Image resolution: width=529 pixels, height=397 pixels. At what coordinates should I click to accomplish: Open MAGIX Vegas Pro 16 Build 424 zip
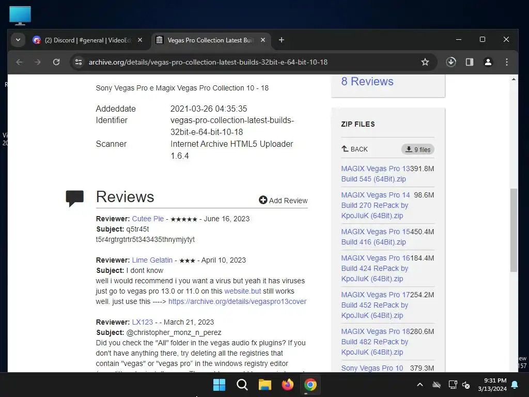pos(375,268)
